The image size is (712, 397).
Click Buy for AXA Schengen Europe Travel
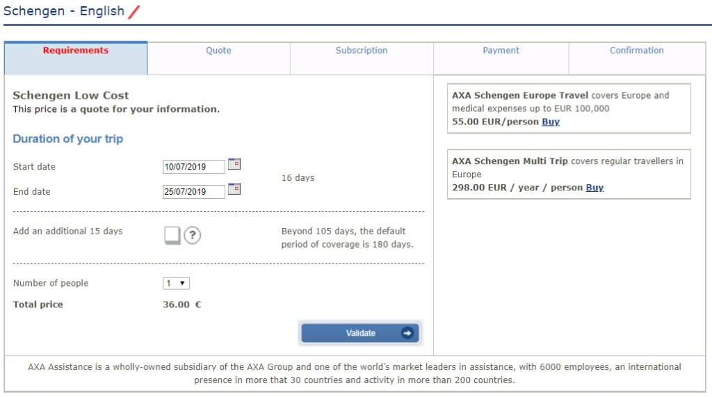click(x=551, y=122)
